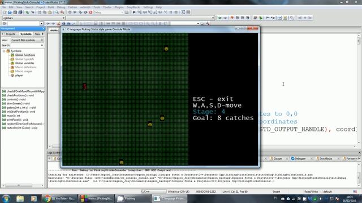362x203 pixels.
Task: Click the Save file icon
Action: [x=15, y=12]
